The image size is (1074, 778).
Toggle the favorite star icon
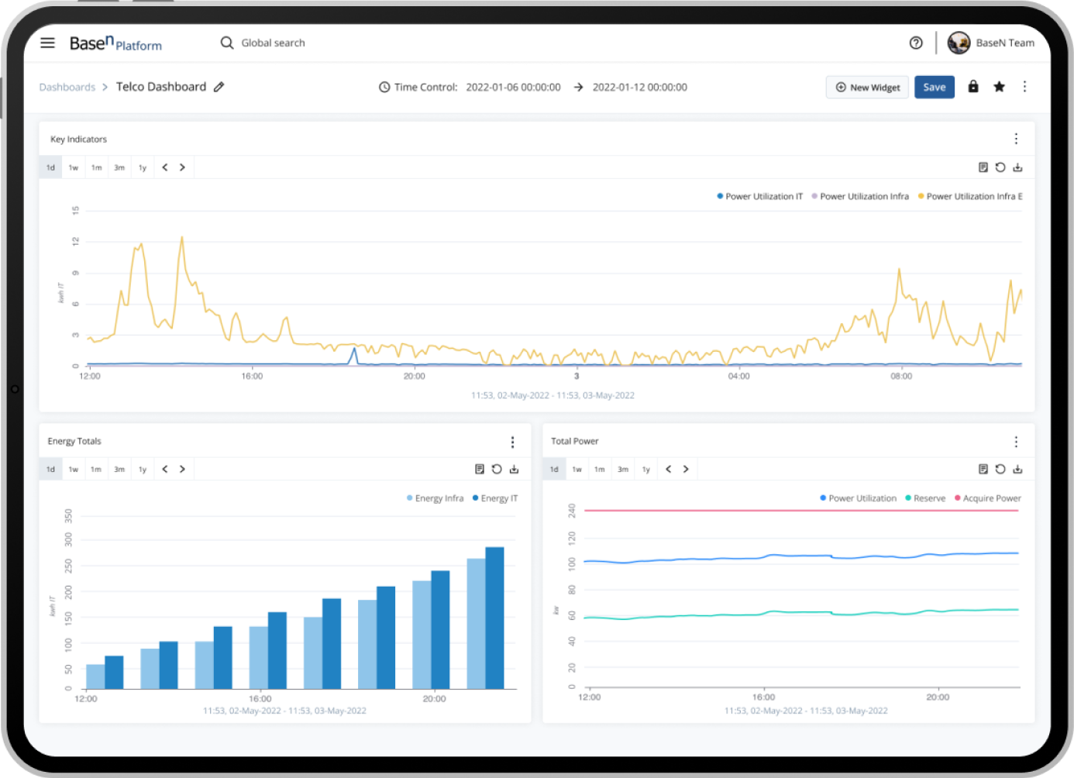pyautogui.click(x=1000, y=86)
